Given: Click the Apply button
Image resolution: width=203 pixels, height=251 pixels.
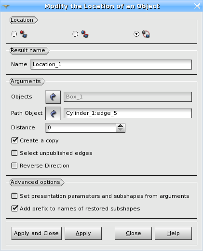Looking at the screenshot, I should point(83,233).
